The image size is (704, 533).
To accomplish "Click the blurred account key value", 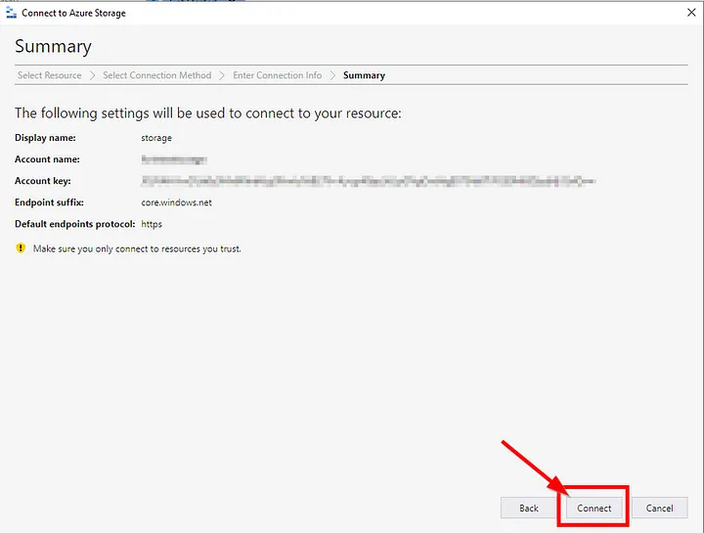I will 368,181.
